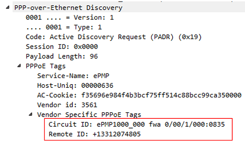Click the PADR (0x19) code value
Screen dimensions: 245x144
pos(176,37)
